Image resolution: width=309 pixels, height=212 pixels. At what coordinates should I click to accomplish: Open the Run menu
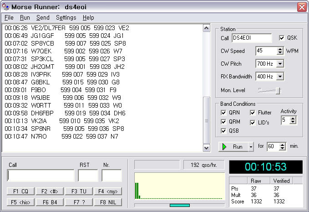pos(25,18)
